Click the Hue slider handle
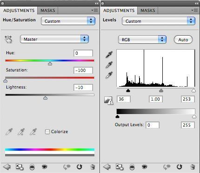The width and height of the screenshot is (200, 173). (50, 64)
